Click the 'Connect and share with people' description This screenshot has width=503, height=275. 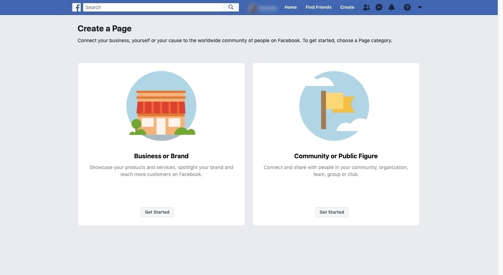336,171
